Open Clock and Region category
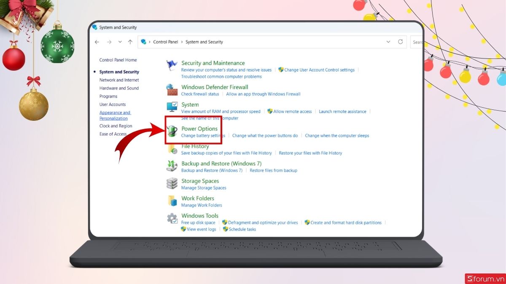 [x=116, y=126]
